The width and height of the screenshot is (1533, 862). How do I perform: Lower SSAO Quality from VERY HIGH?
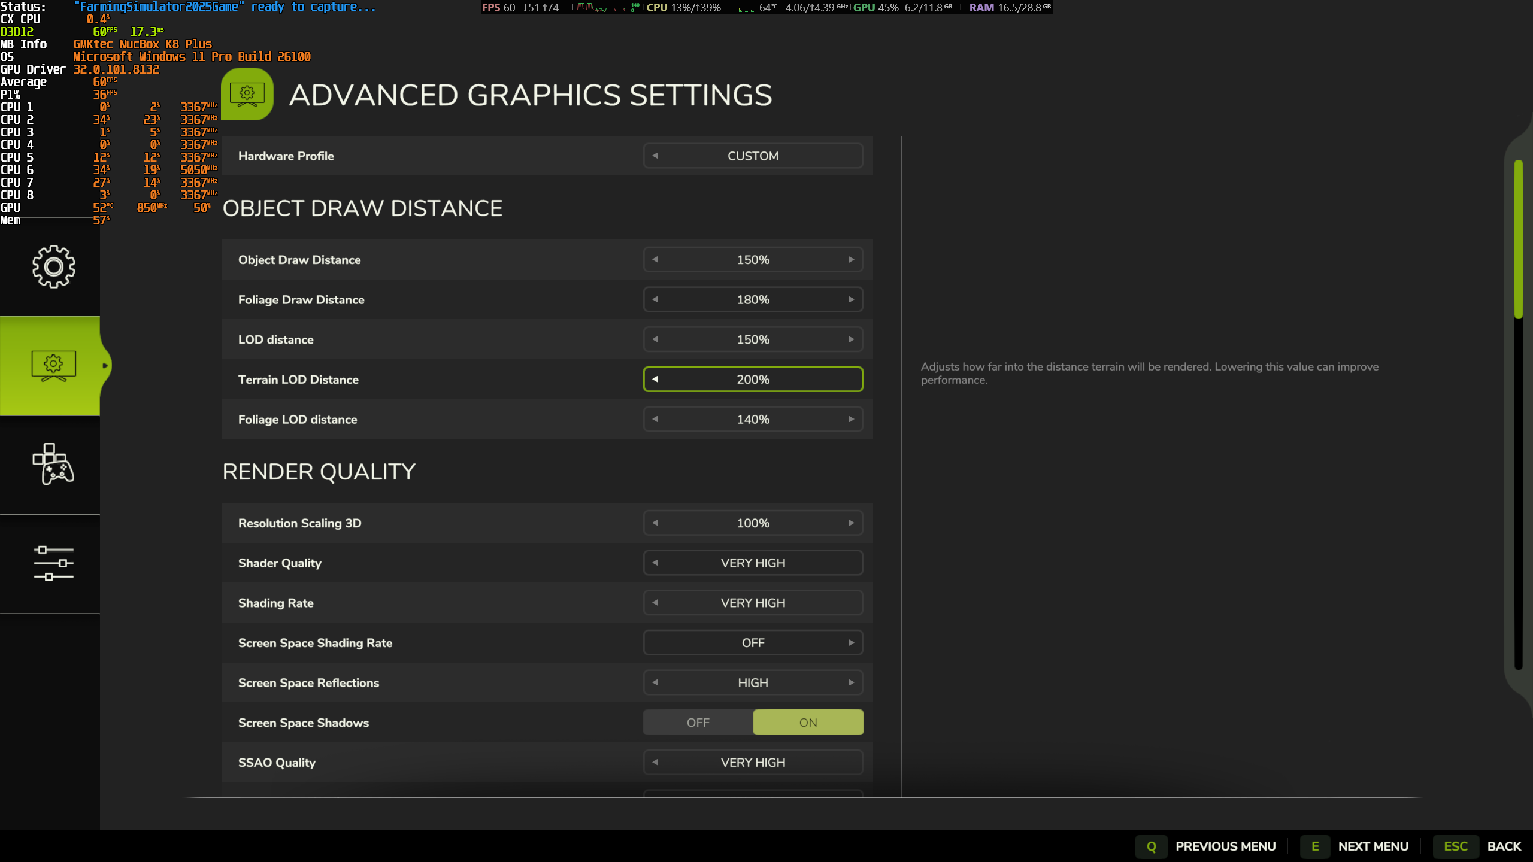click(655, 763)
